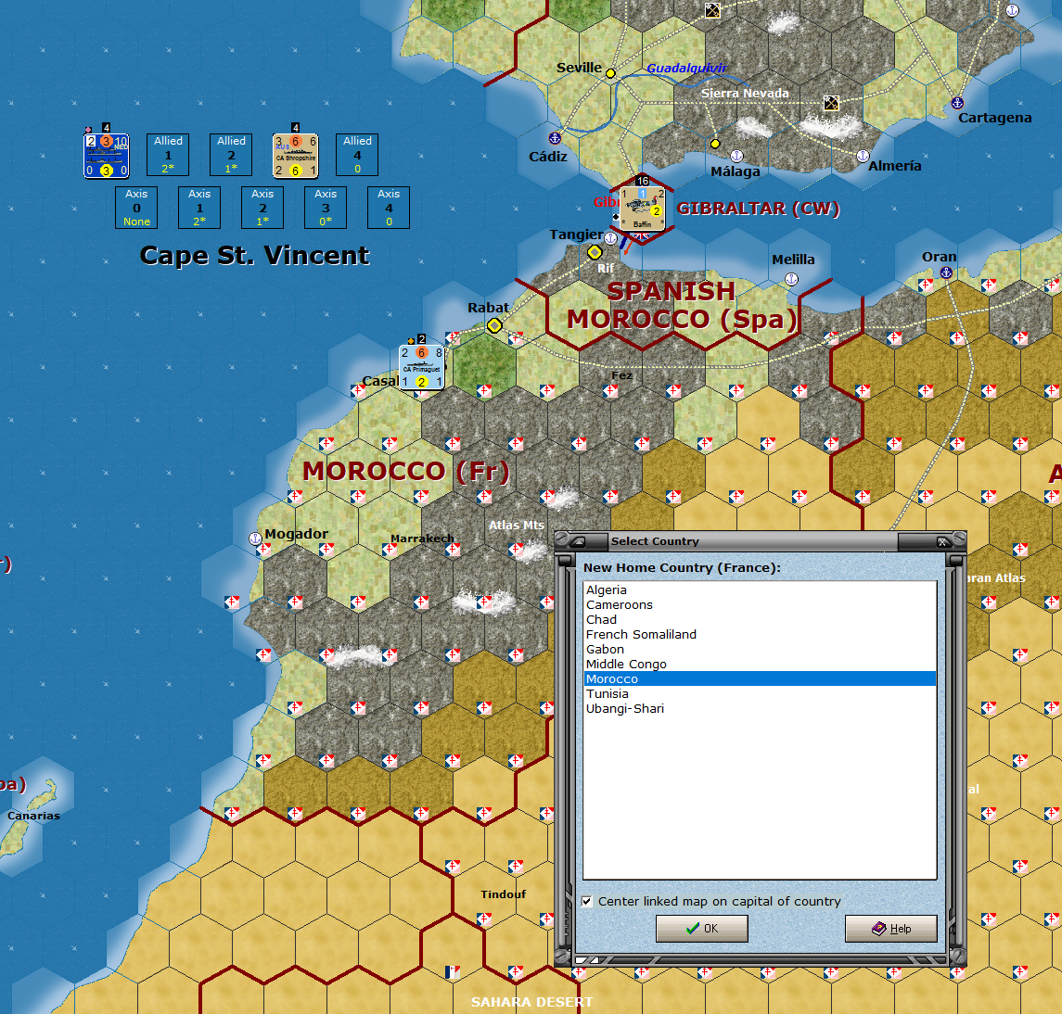Click the Almería port anchor icon

click(x=863, y=157)
